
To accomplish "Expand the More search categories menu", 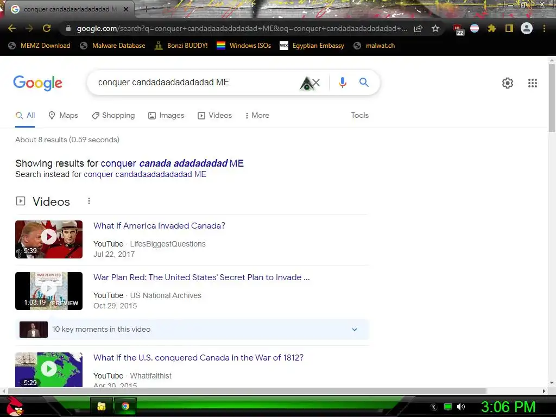I will tap(257, 115).
